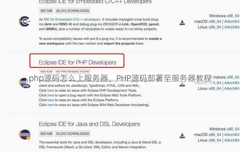The width and height of the screenshot is (240, 152).
Task: Download Java and DSL Windows x86_64 build
Action: [x=233, y=129]
